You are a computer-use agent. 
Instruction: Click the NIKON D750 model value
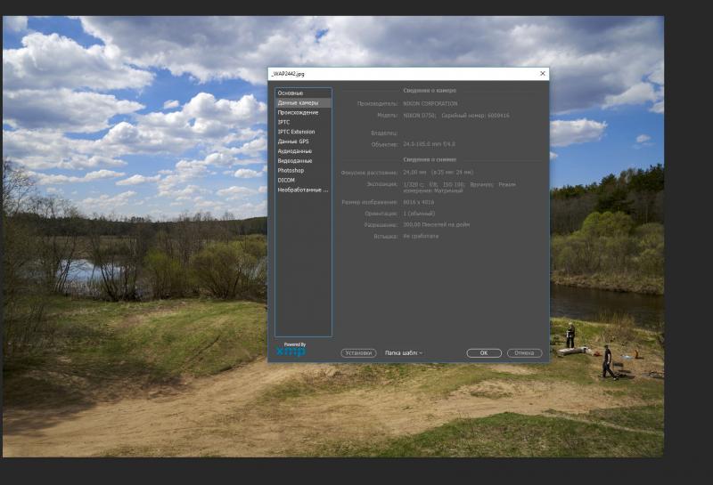pyautogui.click(x=419, y=116)
